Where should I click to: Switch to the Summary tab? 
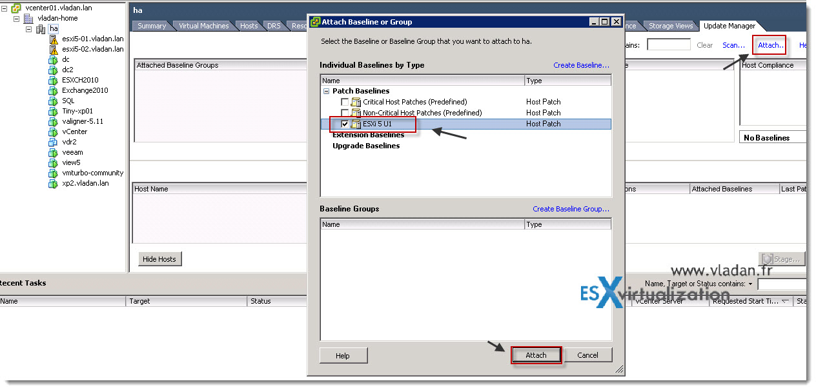click(x=152, y=26)
